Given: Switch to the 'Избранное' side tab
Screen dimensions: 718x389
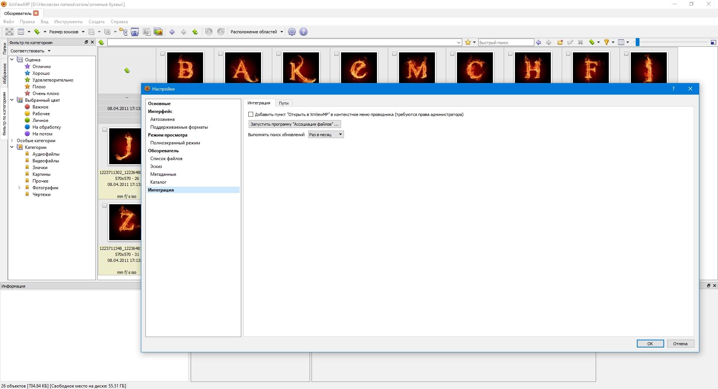Looking at the screenshot, I should pyautogui.click(x=4, y=73).
